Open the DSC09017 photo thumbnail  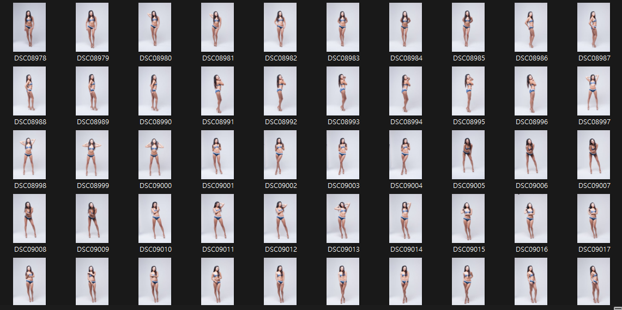point(594,218)
